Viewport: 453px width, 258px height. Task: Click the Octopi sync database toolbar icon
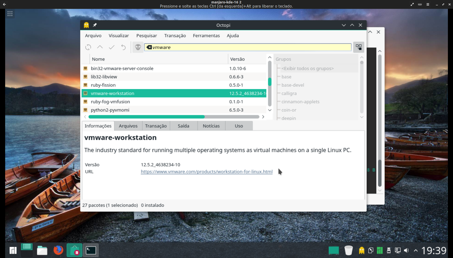88,47
